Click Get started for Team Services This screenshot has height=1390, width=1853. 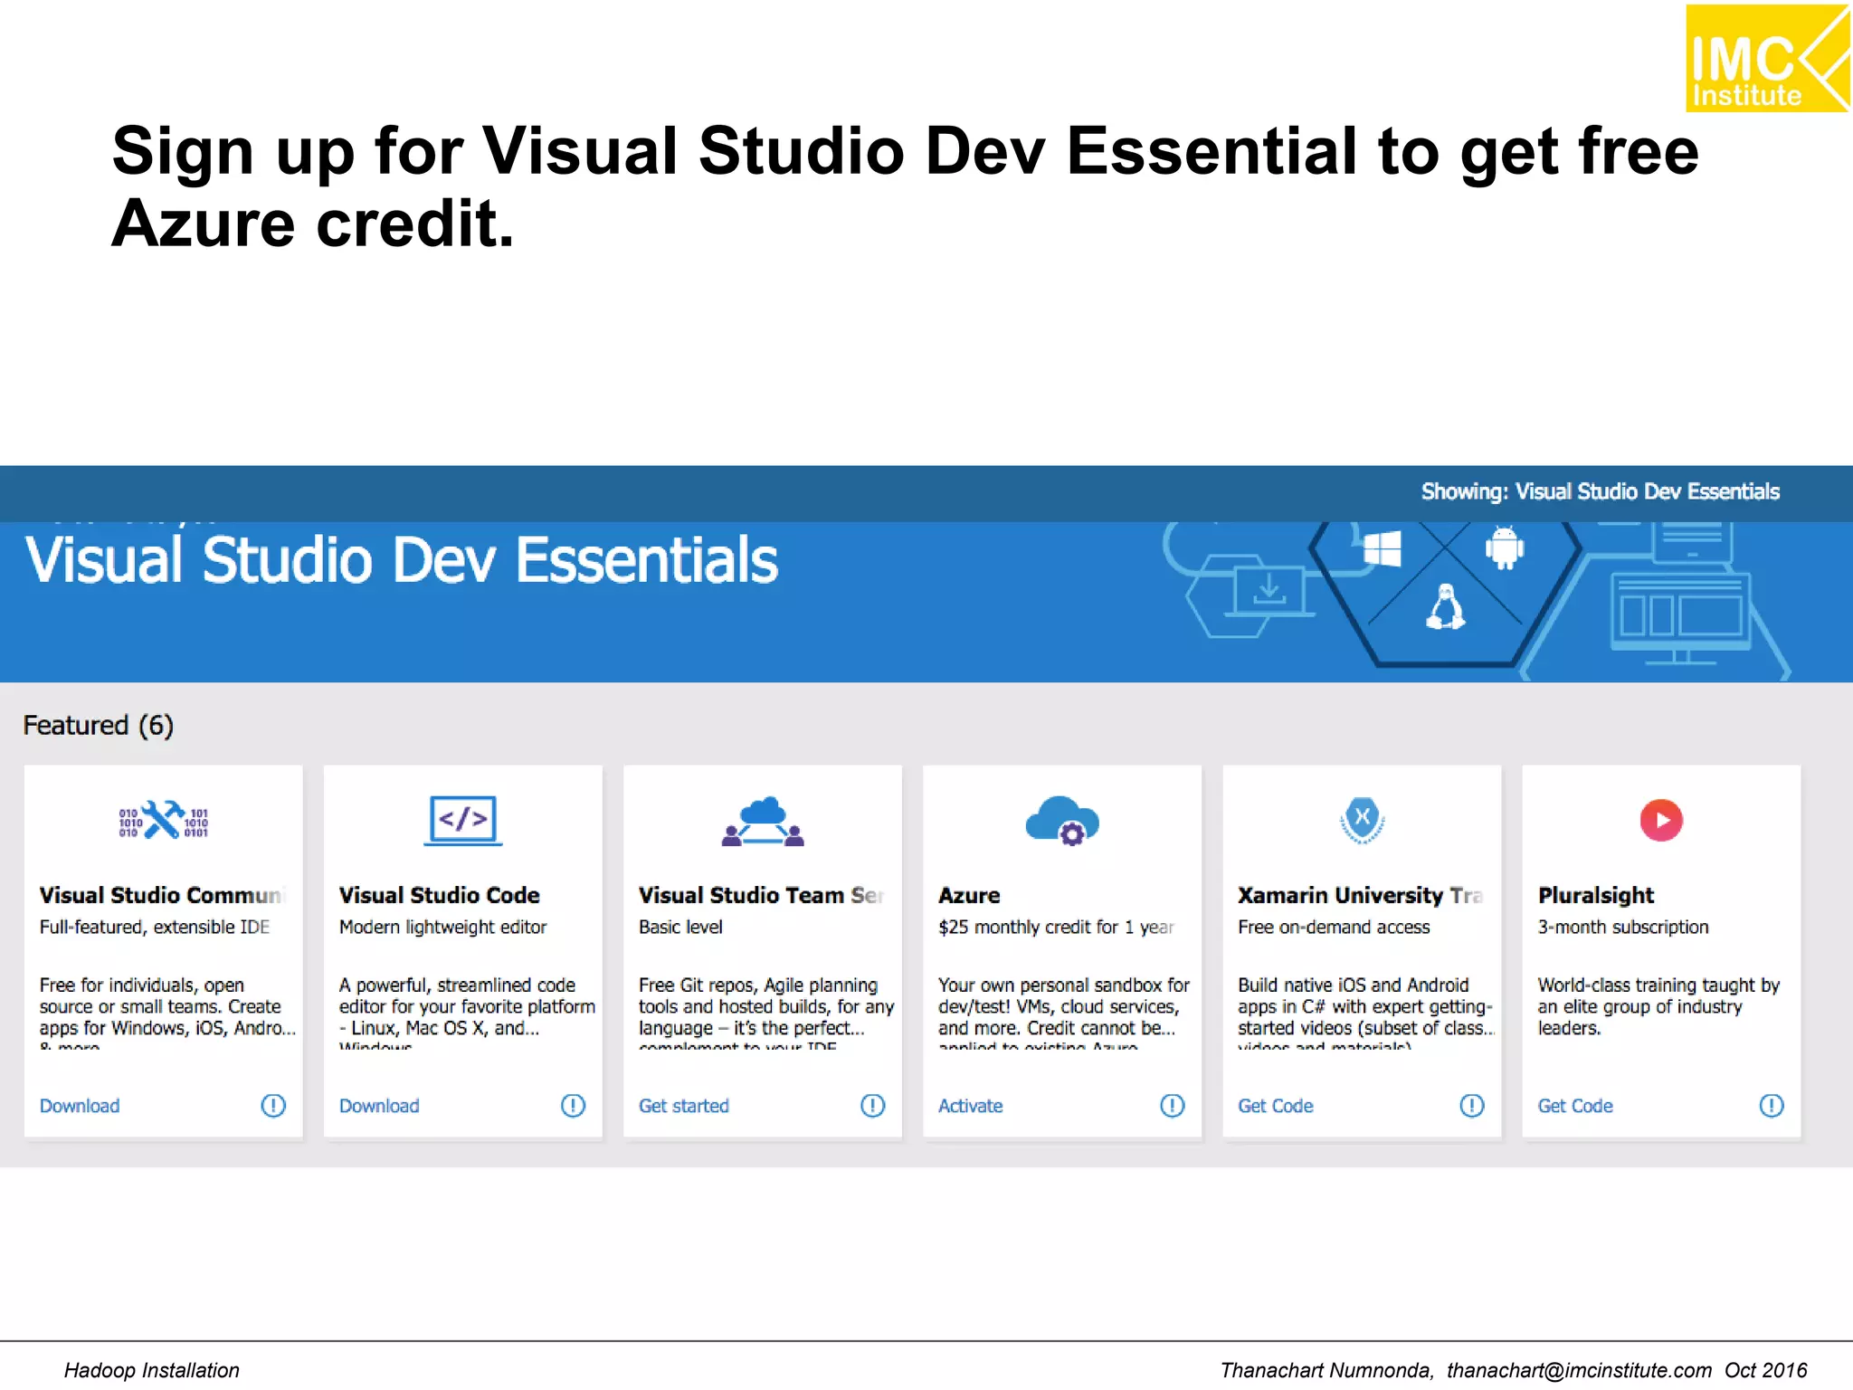[x=684, y=1106]
